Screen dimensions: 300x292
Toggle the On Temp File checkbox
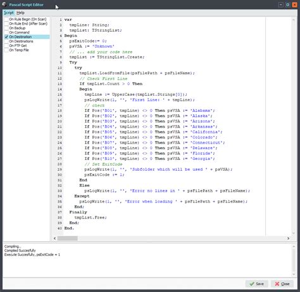coord(6,50)
